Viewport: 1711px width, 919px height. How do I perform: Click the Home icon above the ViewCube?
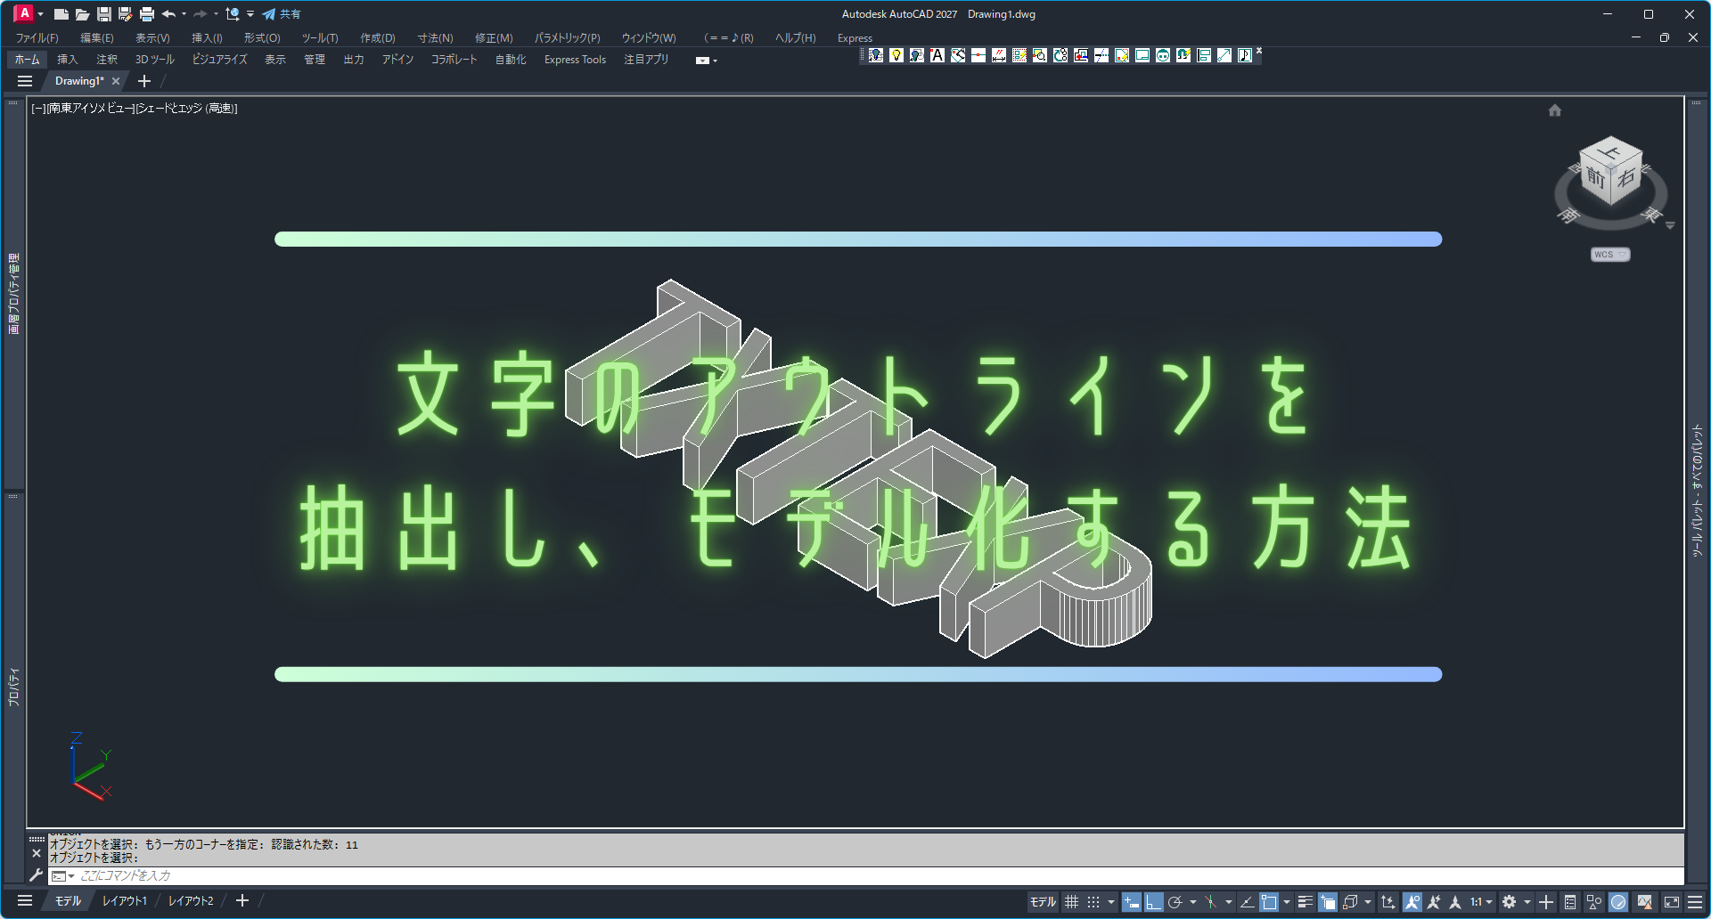click(x=1555, y=110)
